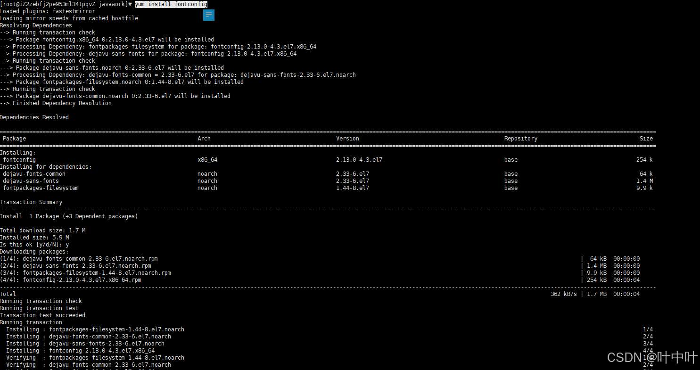700x370 pixels.
Task: Click the dejavu-fonts-common dependency entry
Action: click(x=33, y=173)
